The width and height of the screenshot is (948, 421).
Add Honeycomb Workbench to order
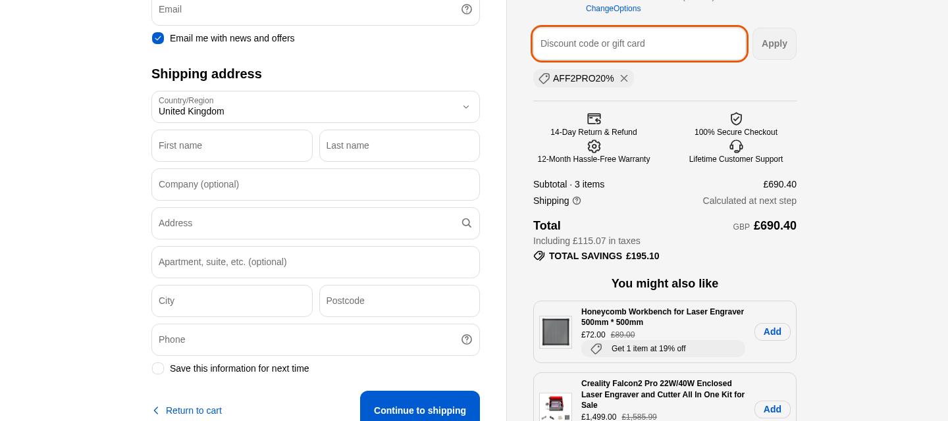coord(772,332)
